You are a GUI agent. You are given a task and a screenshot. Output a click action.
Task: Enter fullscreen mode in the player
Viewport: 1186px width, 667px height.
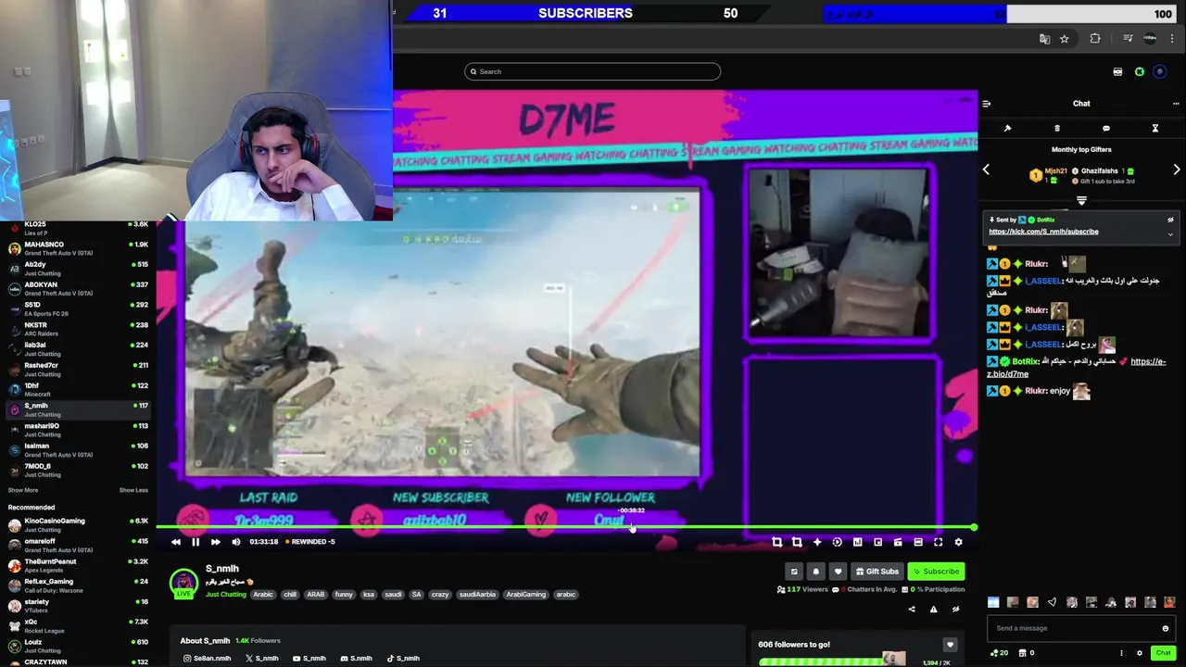pos(938,542)
